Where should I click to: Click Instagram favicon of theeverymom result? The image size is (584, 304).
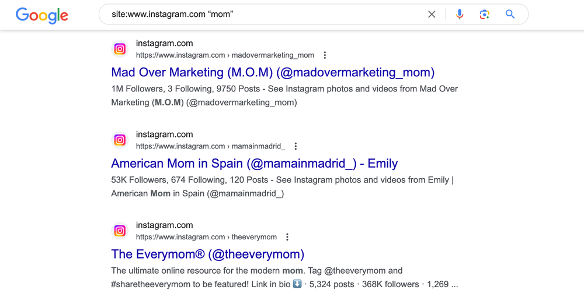pyautogui.click(x=120, y=231)
